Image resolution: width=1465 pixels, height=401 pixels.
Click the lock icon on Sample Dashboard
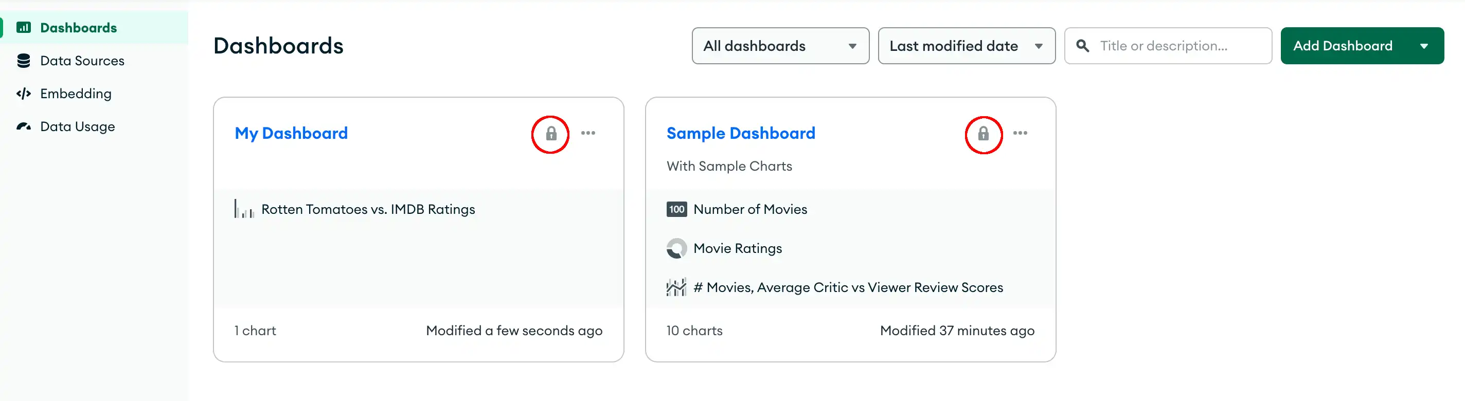tap(982, 134)
